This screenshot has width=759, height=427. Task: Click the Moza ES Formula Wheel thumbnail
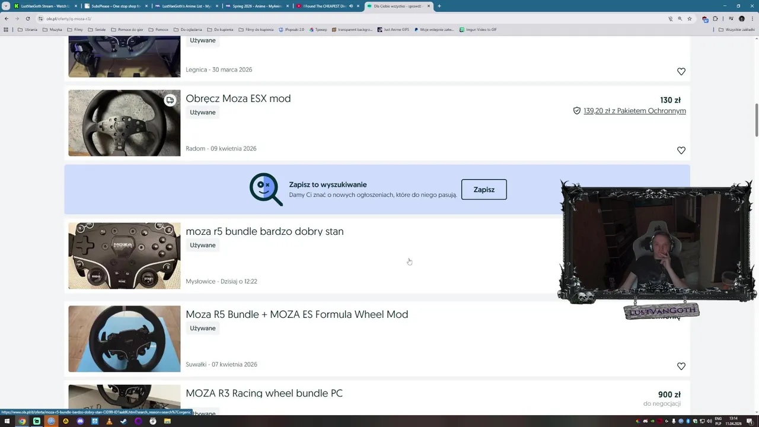coord(124,339)
